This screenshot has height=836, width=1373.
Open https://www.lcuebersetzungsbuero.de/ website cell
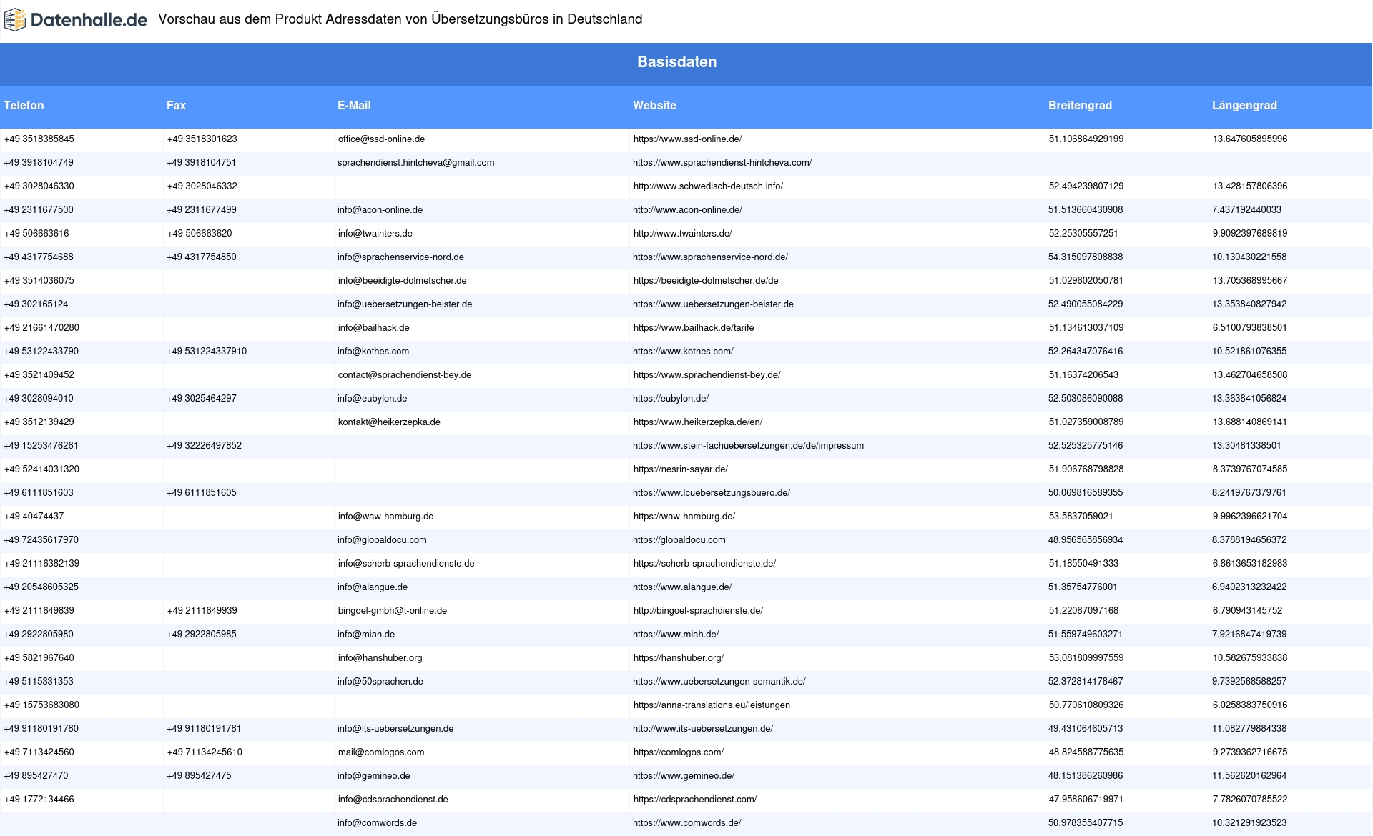click(712, 493)
